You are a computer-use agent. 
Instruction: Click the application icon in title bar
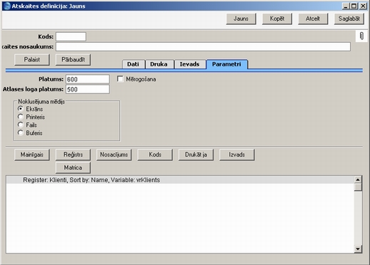[x=7, y=6]
